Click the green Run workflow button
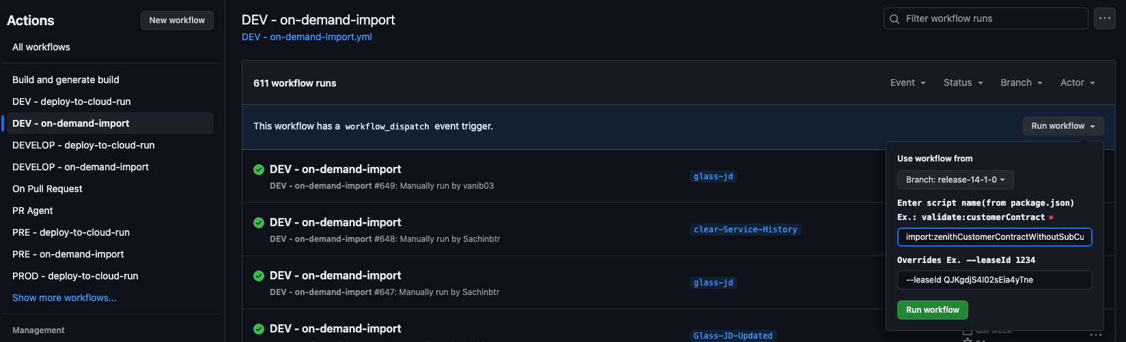The image size is (1126, 342). click(932, 310)
